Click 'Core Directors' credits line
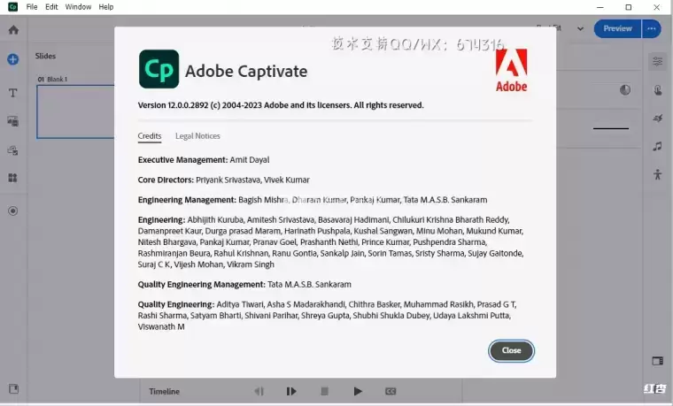Viewport: 673px width, 406px height. click(224, 180)
